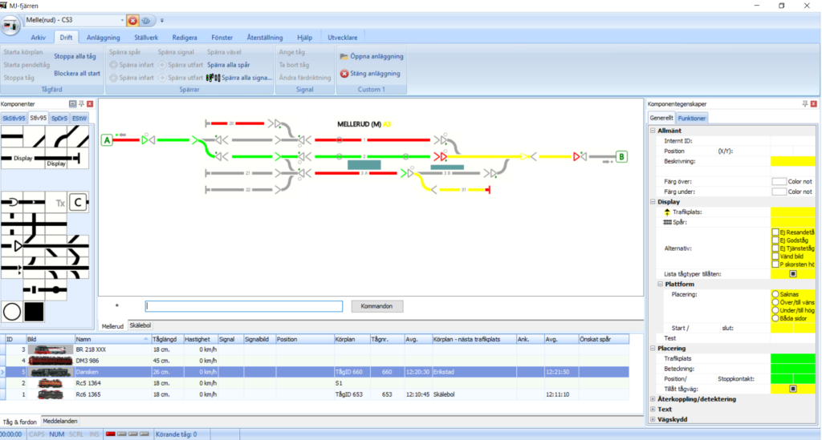Click the signal icon on Spärra alla signaler
Screen dimensions: 822x440
coord(213,78)
